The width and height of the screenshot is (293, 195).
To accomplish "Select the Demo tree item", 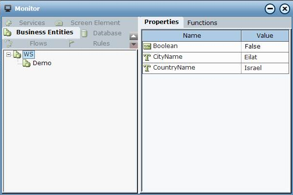I will point(42,63).
